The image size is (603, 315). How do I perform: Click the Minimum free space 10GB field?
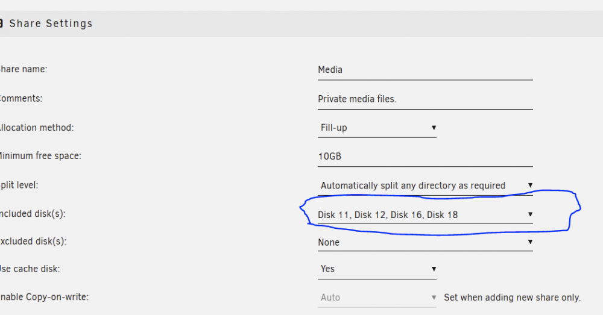425,157
